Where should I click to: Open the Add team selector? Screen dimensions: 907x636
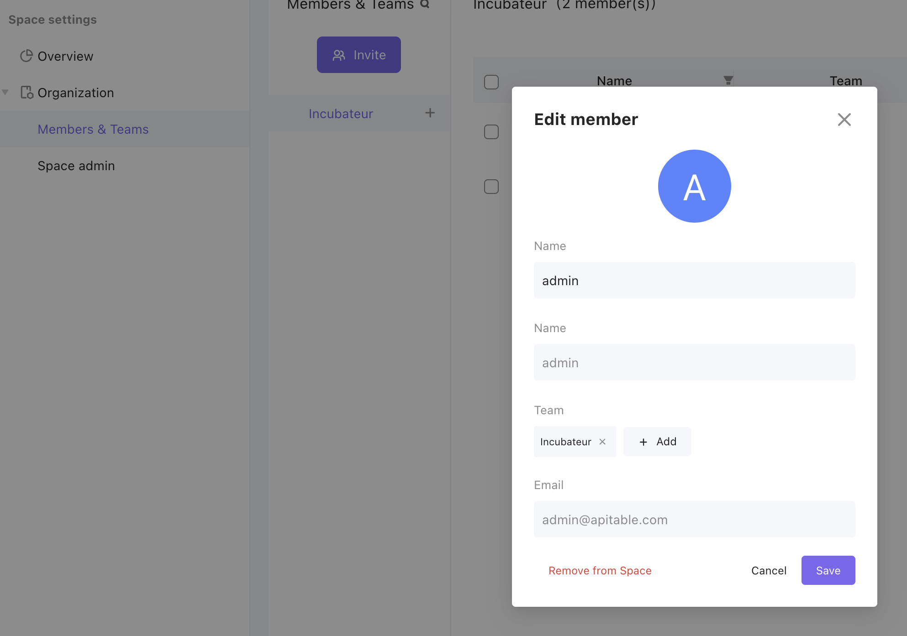coord(657,442)
